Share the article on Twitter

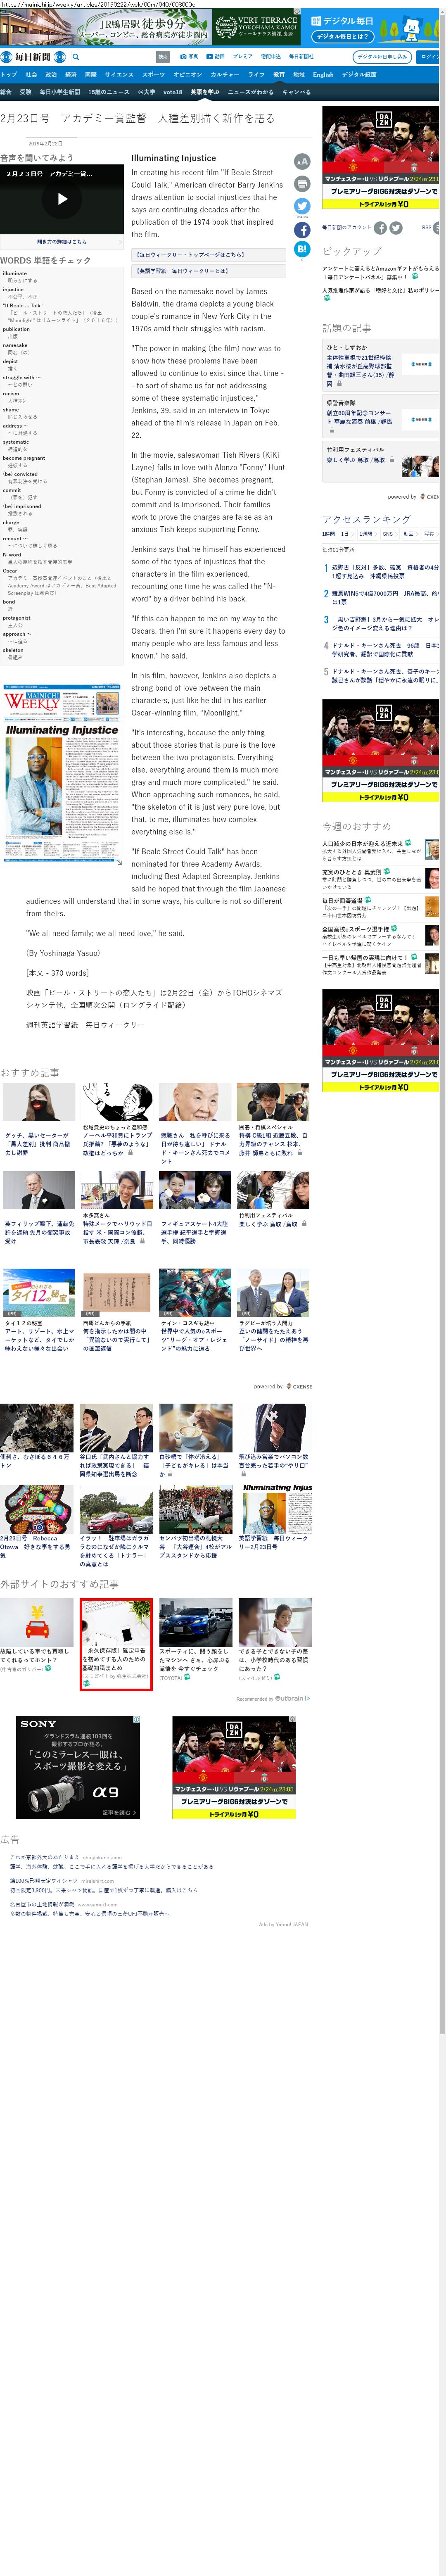click(302, 207)
